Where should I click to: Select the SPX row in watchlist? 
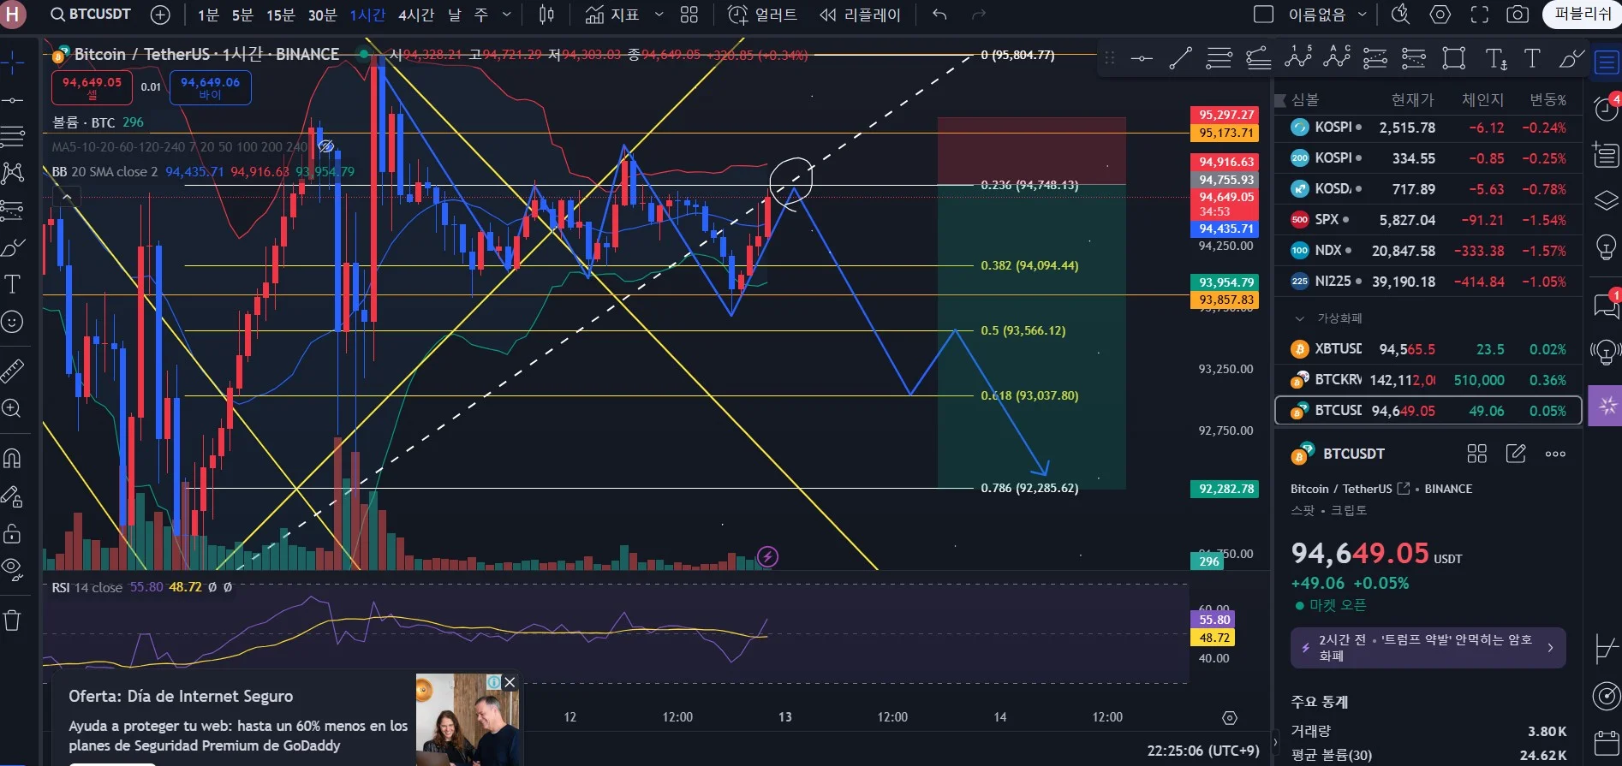point(1428,220)
